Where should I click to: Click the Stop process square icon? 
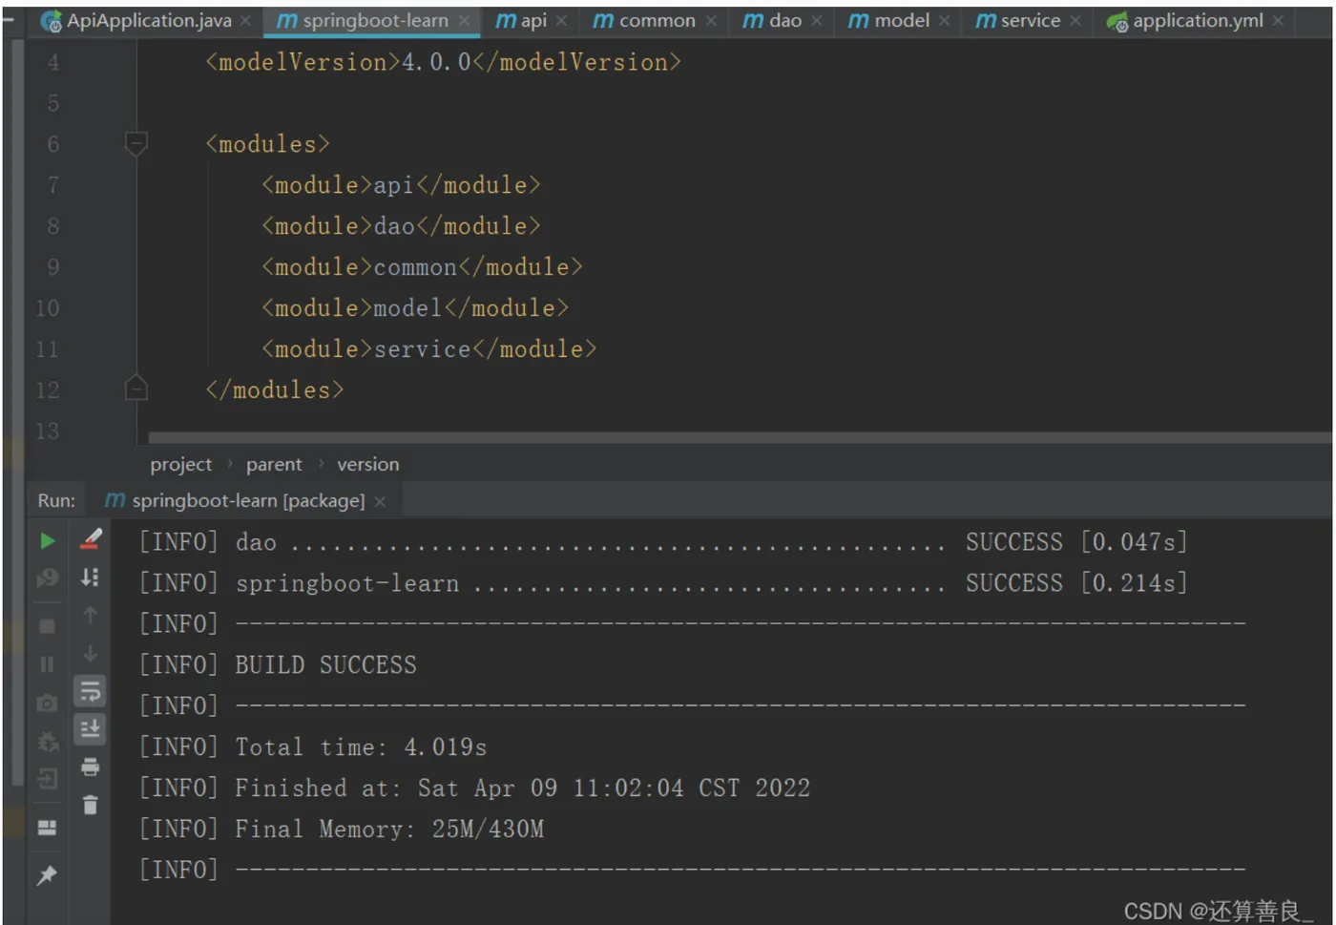[x=47, y=627]
